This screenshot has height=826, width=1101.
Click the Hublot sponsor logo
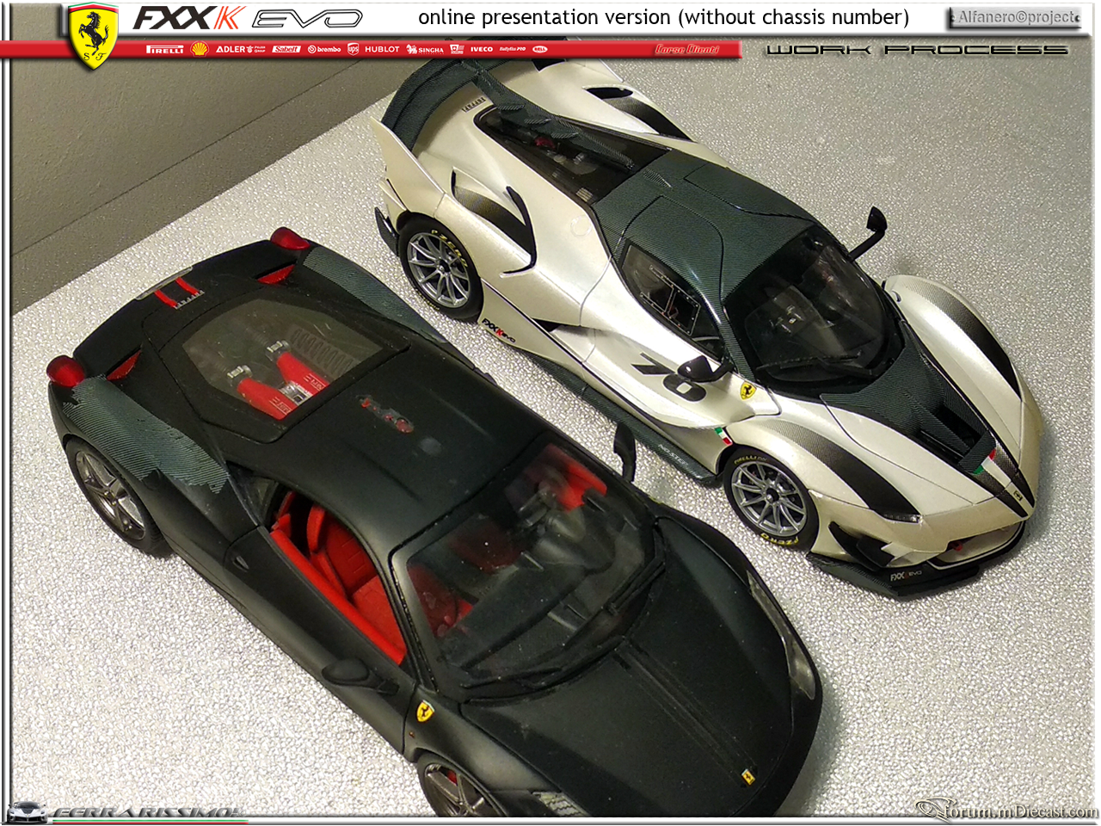382,49
